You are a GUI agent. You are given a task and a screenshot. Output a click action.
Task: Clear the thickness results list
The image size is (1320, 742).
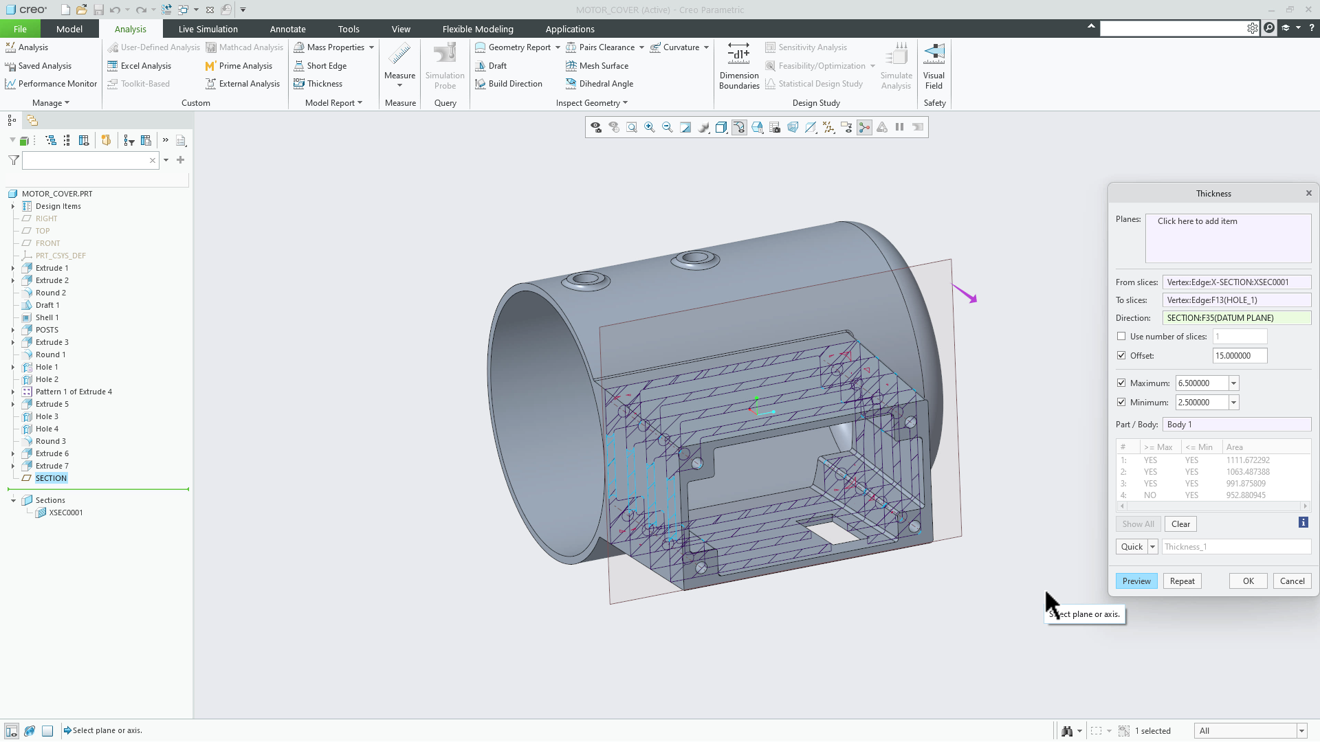pos(1180,524)
